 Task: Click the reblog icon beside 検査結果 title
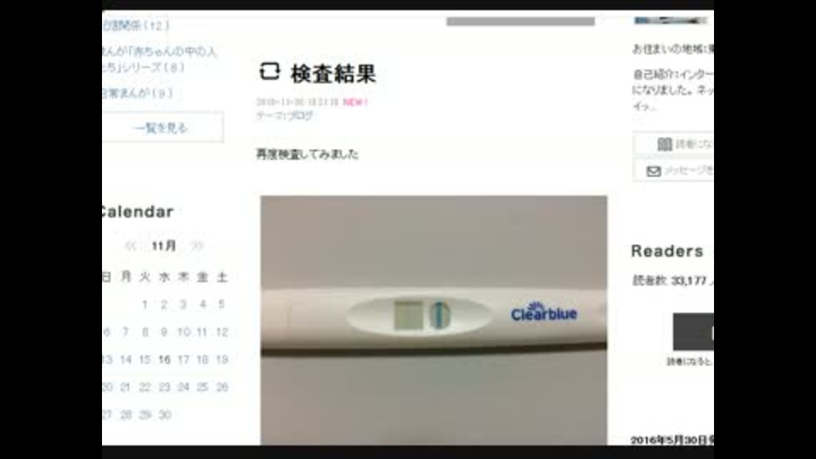[269, 71]
